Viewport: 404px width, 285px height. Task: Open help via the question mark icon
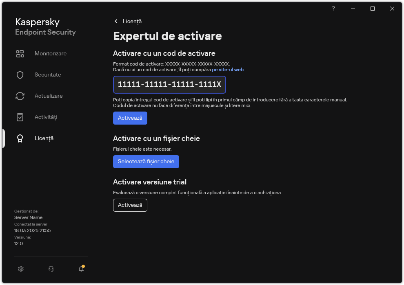[333, 9]
